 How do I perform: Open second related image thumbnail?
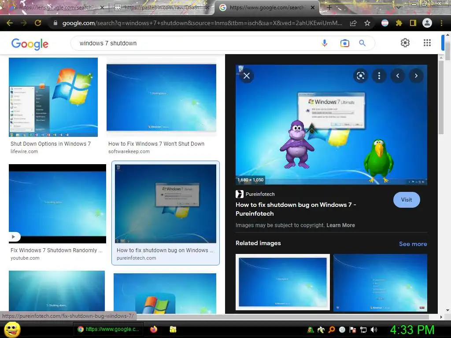[380, 283]
